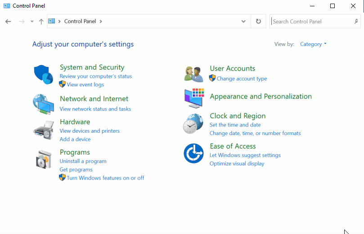Open recent locations dropdown arrow

[x=32, y=22]
